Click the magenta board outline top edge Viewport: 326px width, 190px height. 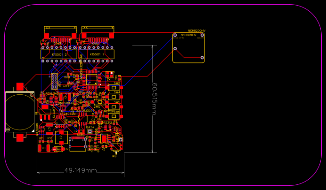[163, 5]
